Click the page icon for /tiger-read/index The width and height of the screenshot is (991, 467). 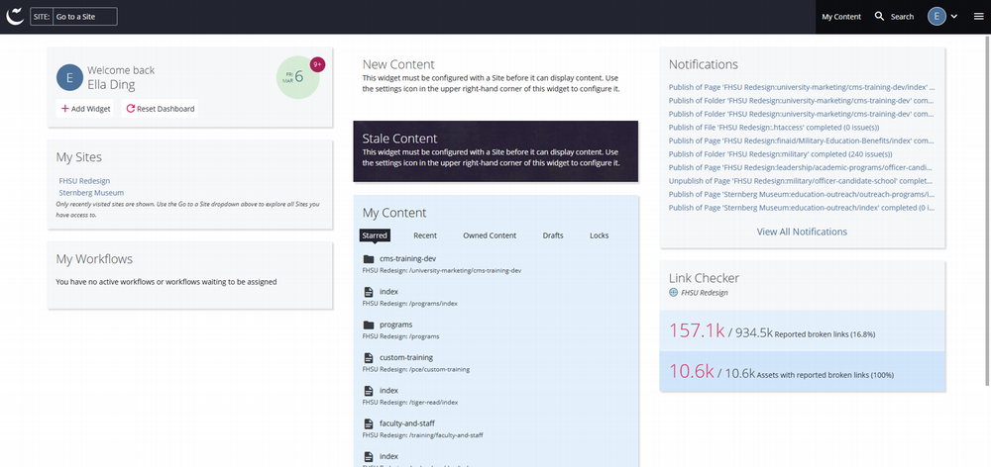click(369, 391)
